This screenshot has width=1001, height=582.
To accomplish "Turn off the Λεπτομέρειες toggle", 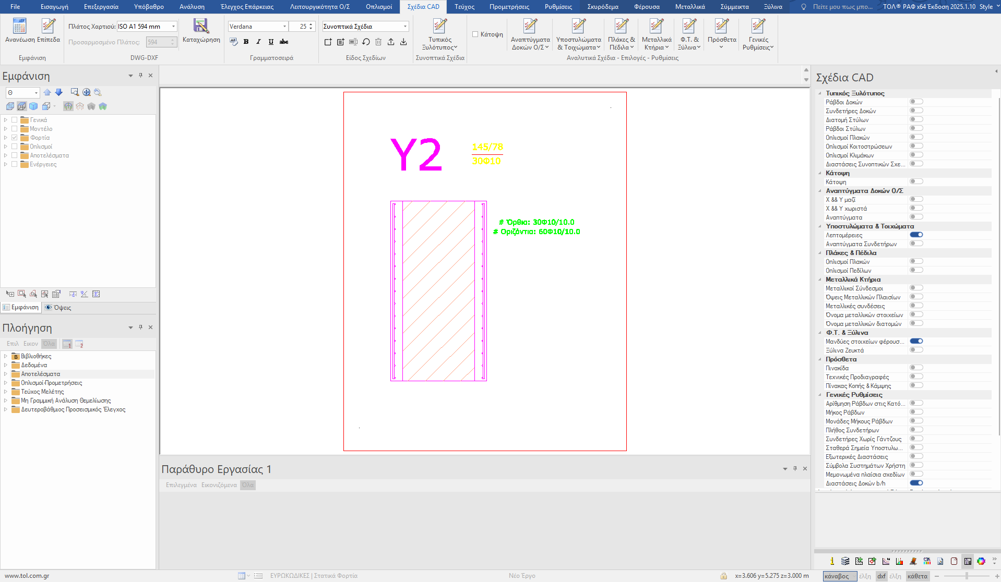I will (916, 235).
